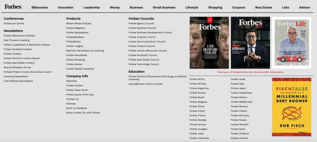The height and width of the screenshot is (142, 317).
Task: Click the Forbes Councils heading
Action: point(141,18)
